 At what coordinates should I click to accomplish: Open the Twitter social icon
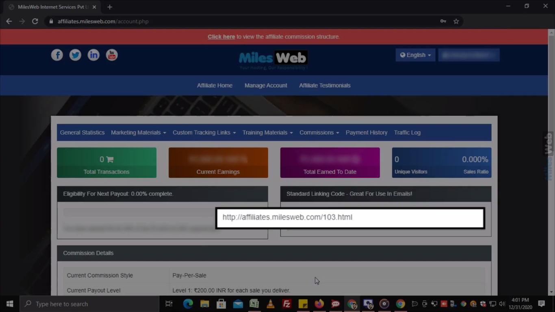coord(75,55)
